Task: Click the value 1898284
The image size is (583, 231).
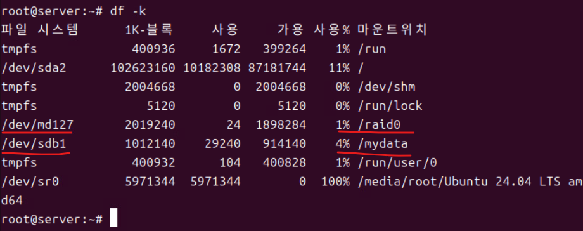Action: 281,124
